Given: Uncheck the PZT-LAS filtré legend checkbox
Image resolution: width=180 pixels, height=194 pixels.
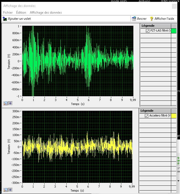Looking at the screenshot, I should [147, 31].
